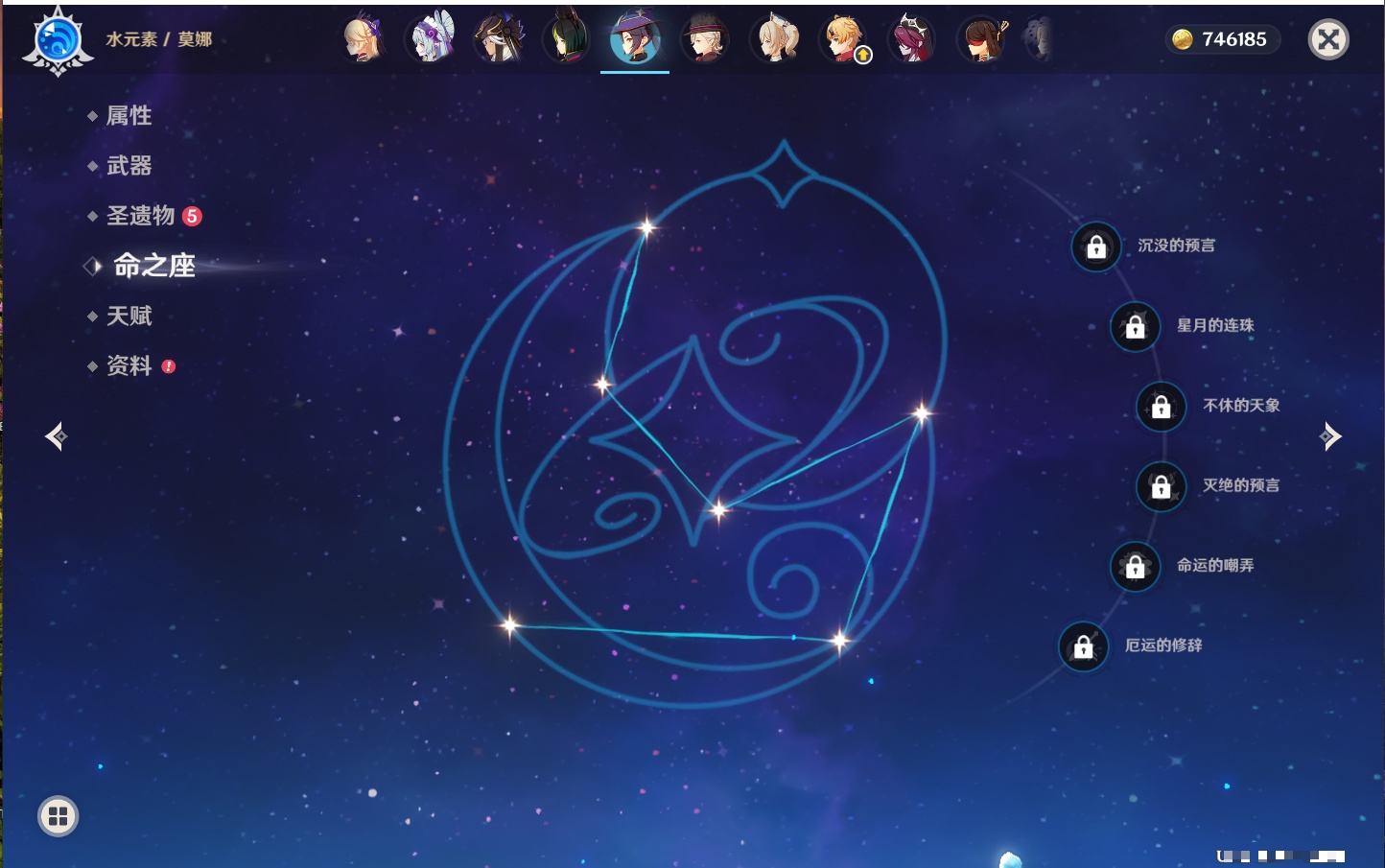Click lock icon for 厄运的修辞
Image resolution: width=1385 pixels, height=868 pixels.
[x=1084, y=646]
